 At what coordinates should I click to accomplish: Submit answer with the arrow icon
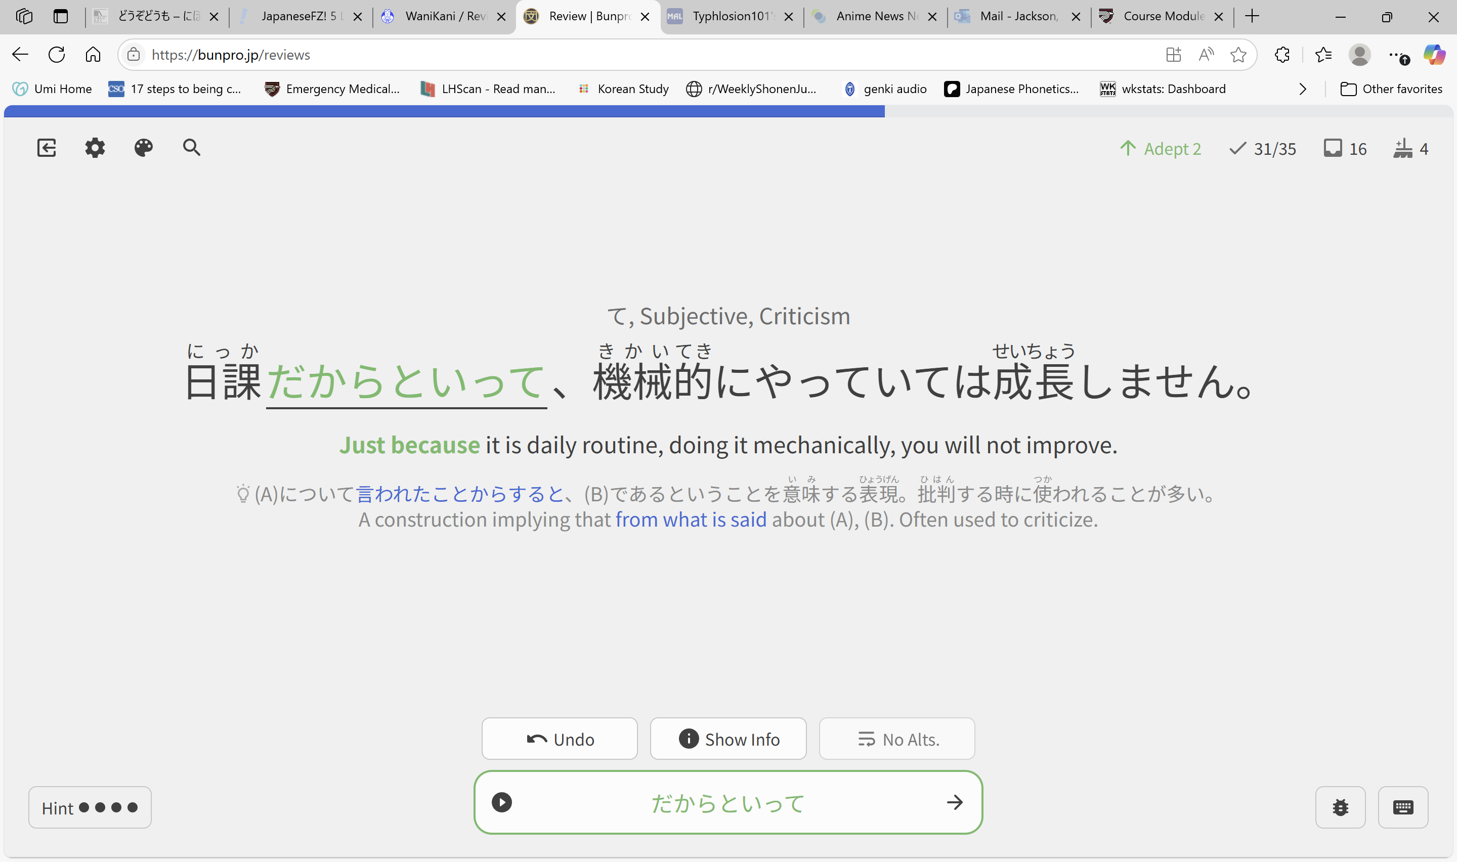pos(955,802)
